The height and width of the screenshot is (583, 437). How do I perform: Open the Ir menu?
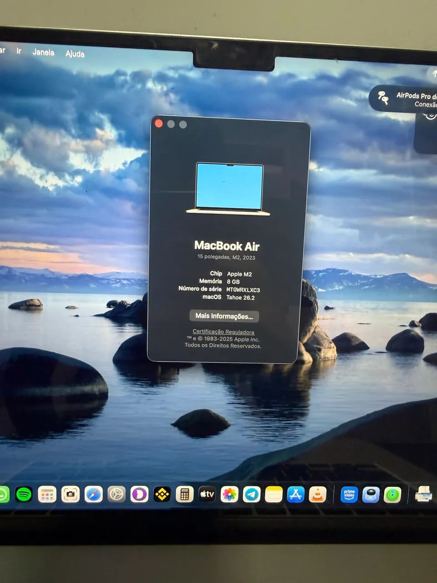click(19, 51)
